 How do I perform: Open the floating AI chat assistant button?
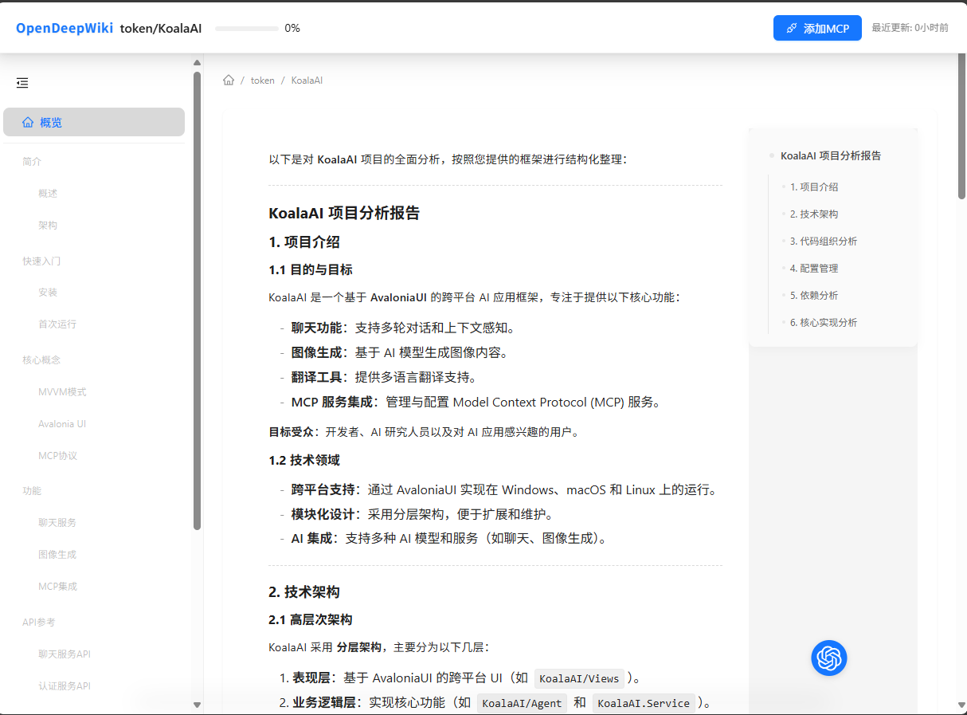click(x=828, y=658)
